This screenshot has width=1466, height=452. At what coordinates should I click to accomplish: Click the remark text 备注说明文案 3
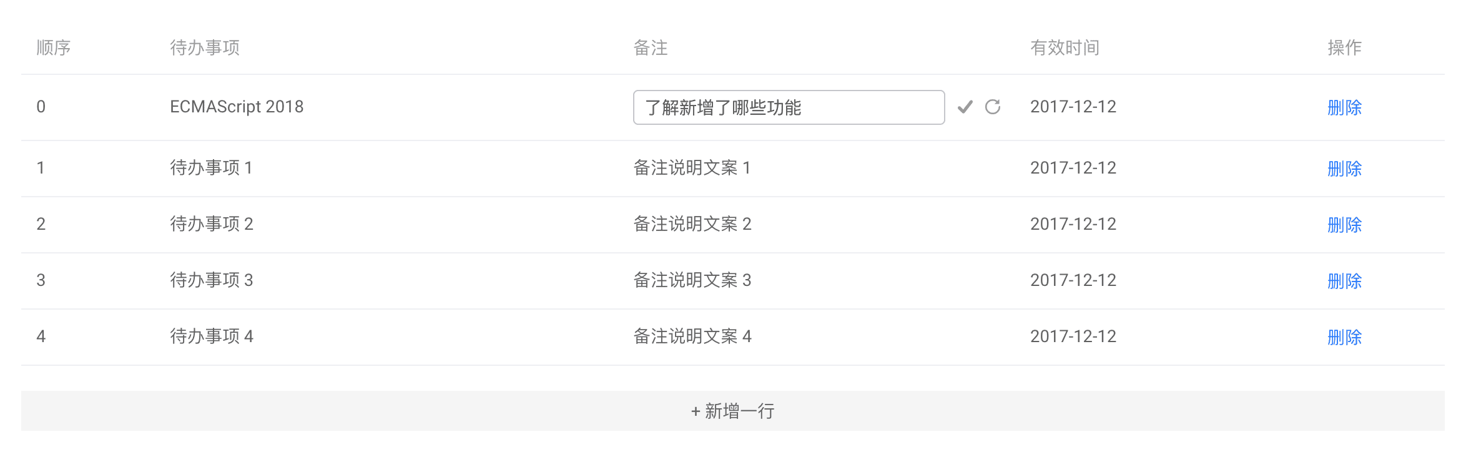click(692, 280)
